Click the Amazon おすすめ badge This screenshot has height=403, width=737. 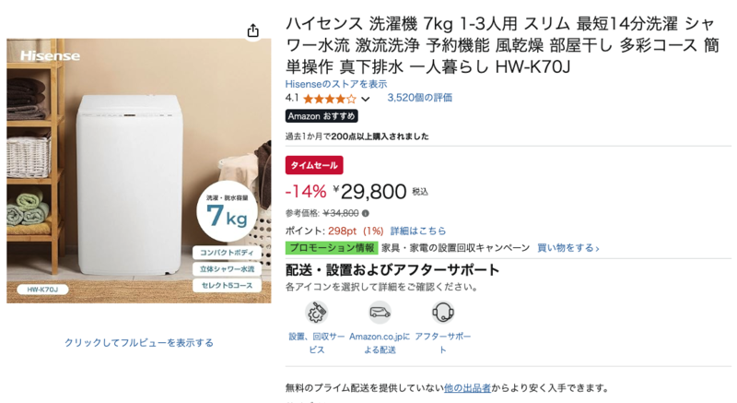coord(322,116)
